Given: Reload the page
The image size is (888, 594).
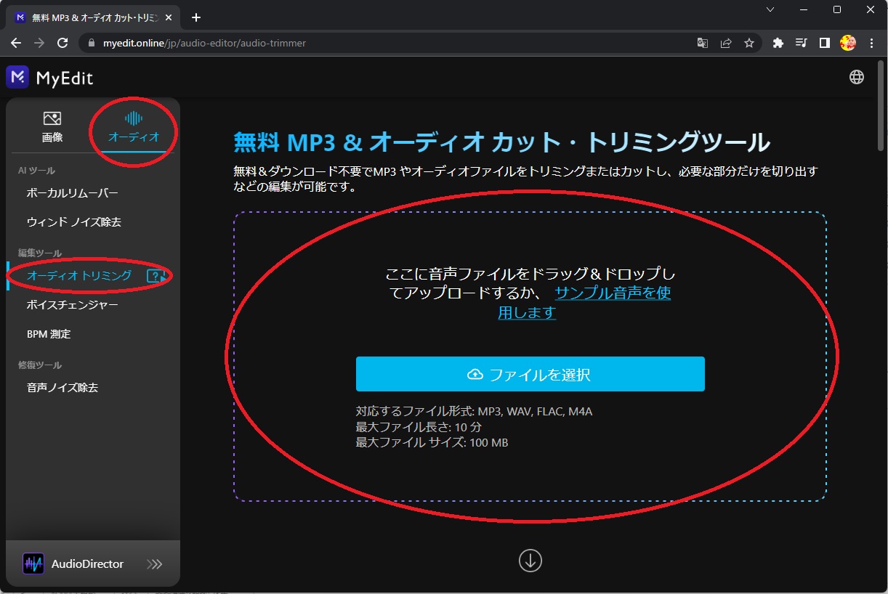Looking at the screenshot, I should pyautogui.click(x=62, y=43).
